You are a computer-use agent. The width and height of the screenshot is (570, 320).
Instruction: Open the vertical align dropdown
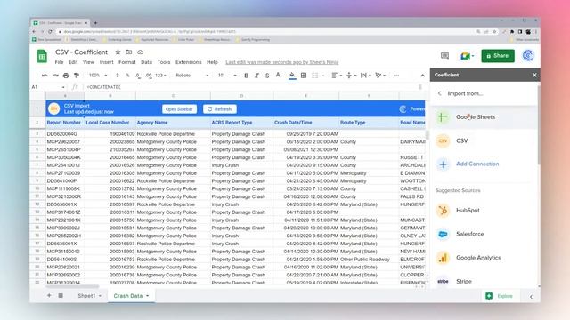(x=351, y=76)
